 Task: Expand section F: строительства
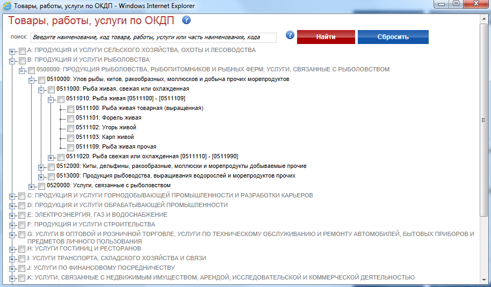click(x=12, y=226)
